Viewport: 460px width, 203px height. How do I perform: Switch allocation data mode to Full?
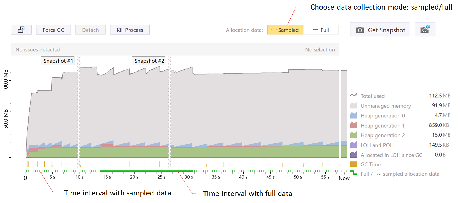321,30
